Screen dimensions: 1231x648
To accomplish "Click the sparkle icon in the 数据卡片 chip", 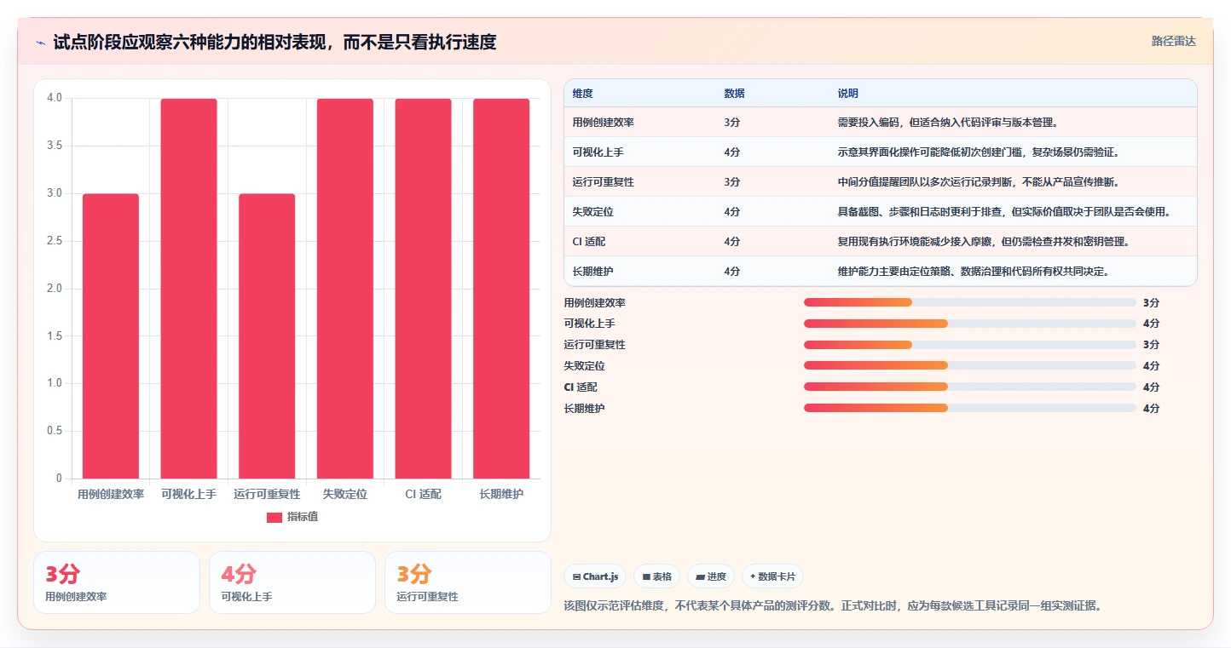I will 753,576.
